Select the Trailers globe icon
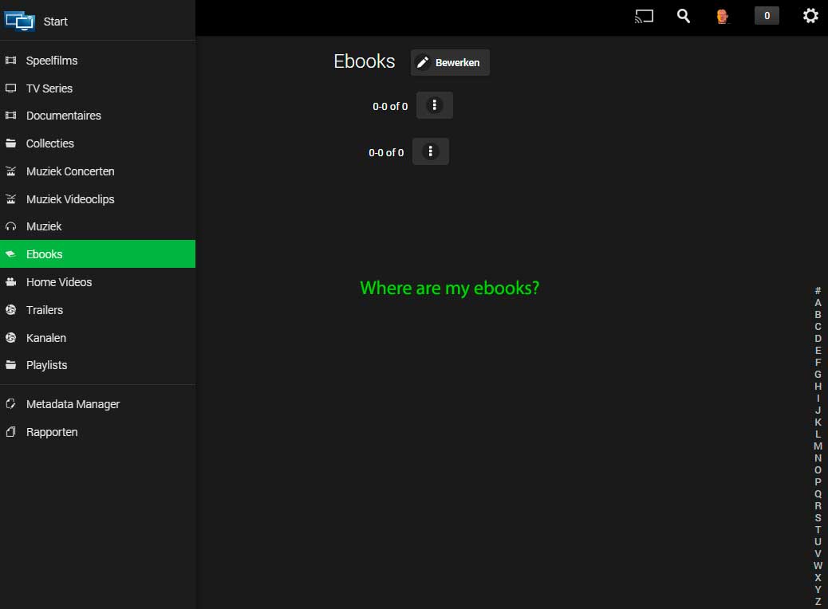The image size is (828, 609). coord(12,309)
